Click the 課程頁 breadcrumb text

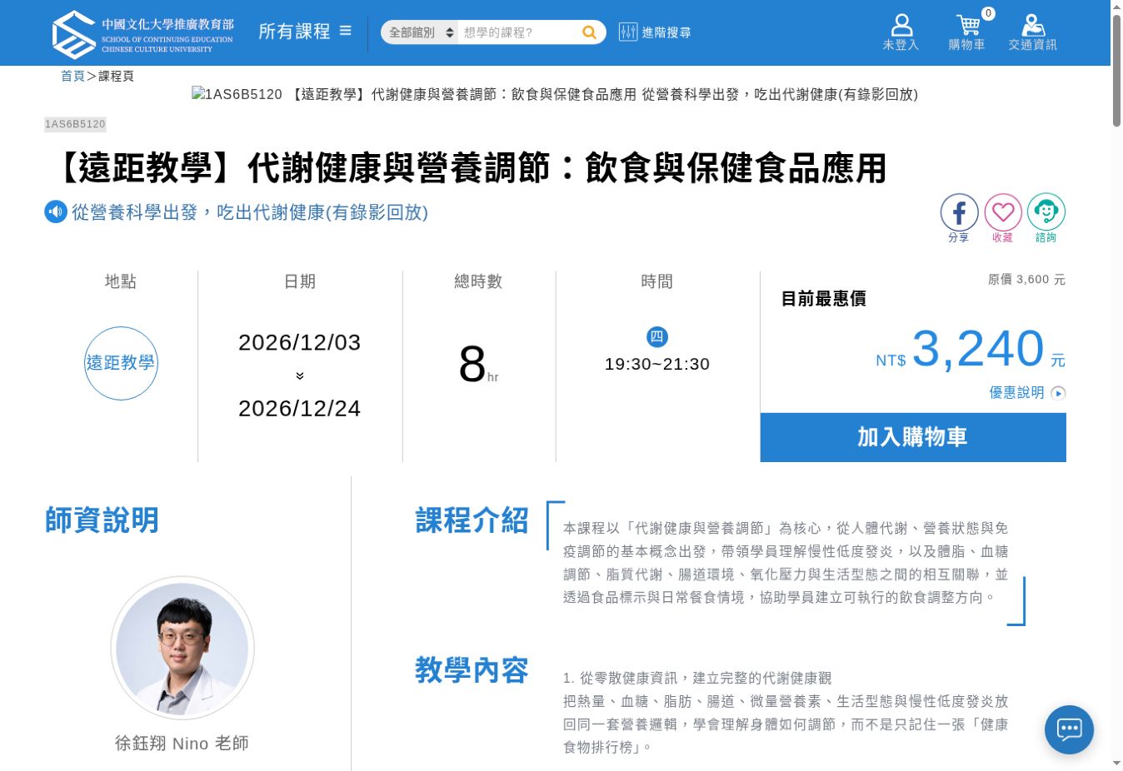116,76
